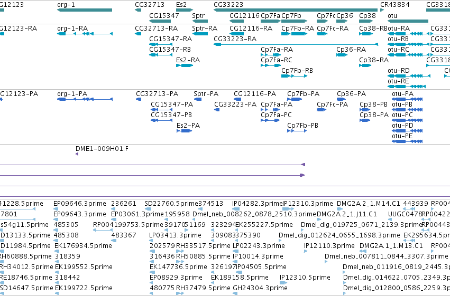The image size is (450, 296).
Task: Click the CG15347 gene label
Action: click(x=164, y=16)
